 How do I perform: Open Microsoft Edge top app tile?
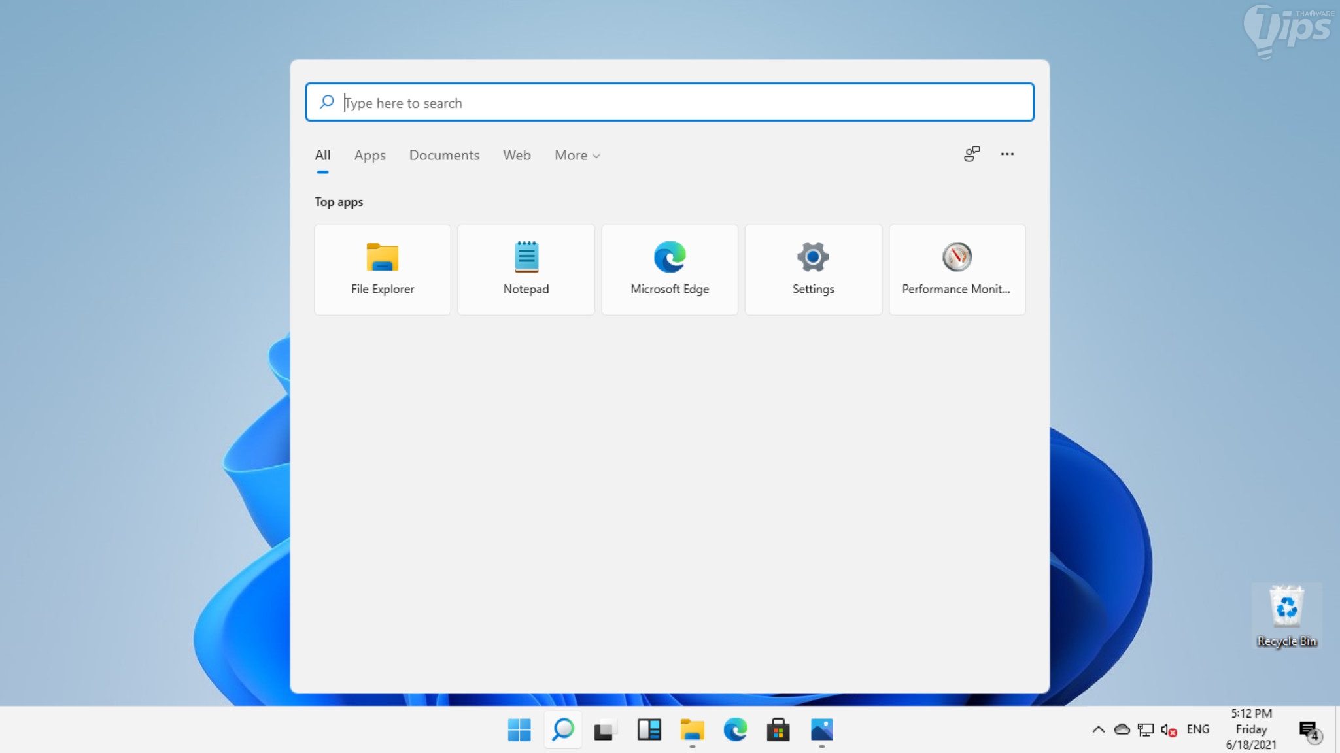[x=670, y=269]
